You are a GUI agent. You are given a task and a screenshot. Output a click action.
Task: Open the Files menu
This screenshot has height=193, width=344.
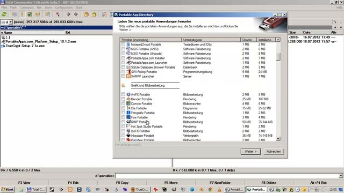[4, 8]
